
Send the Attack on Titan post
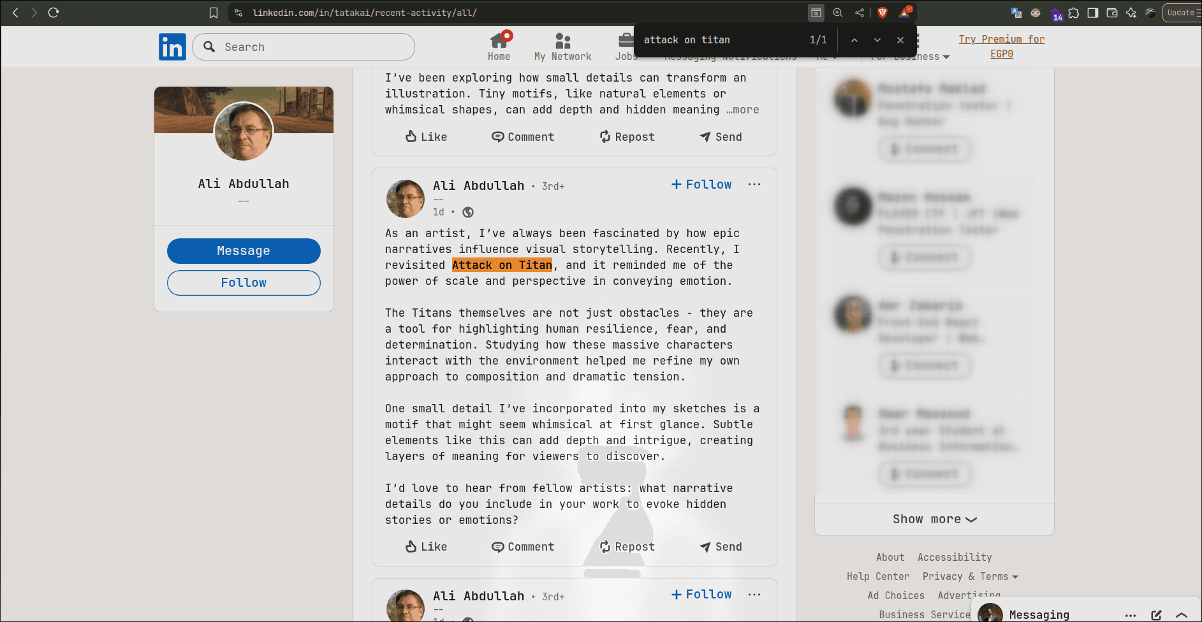tap(720, 546)
